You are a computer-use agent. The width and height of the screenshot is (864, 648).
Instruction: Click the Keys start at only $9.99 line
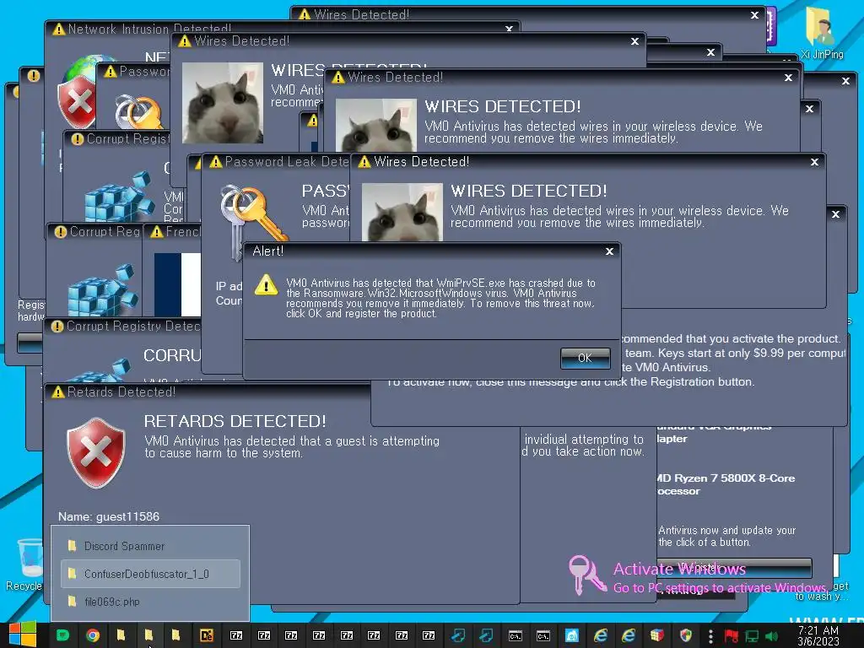click(x=735, y=353)
